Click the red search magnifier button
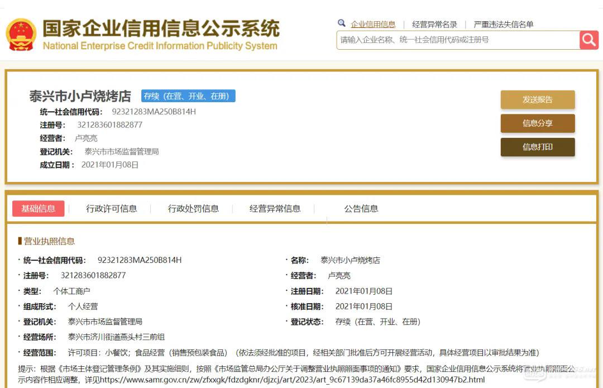 [x=588, y=40]
